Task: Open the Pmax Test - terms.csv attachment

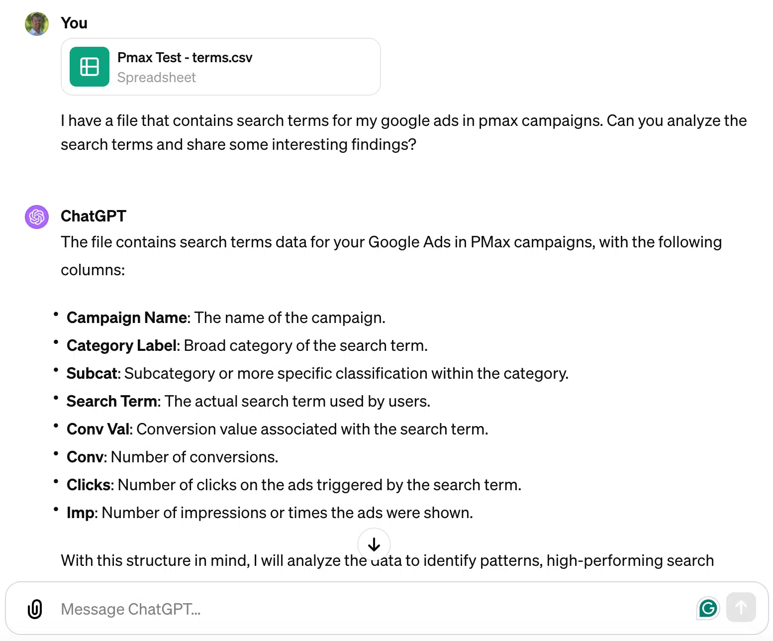Action: pos(221,67)
